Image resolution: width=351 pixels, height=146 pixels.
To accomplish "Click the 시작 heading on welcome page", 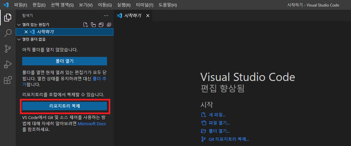I will pyautogui.click(x=206, y=104).
